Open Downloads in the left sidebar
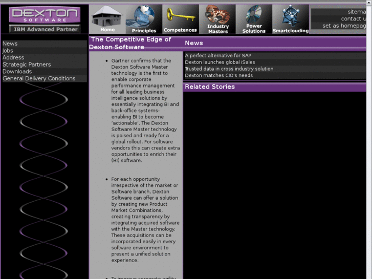372x279 pixels. [x=45, y=72]
